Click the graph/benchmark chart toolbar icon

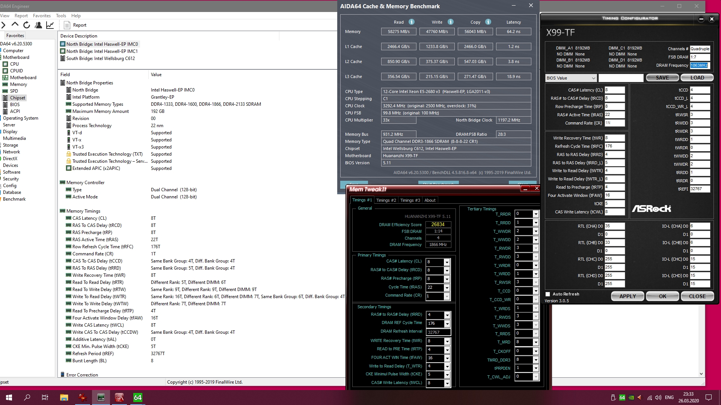(50, 25)
